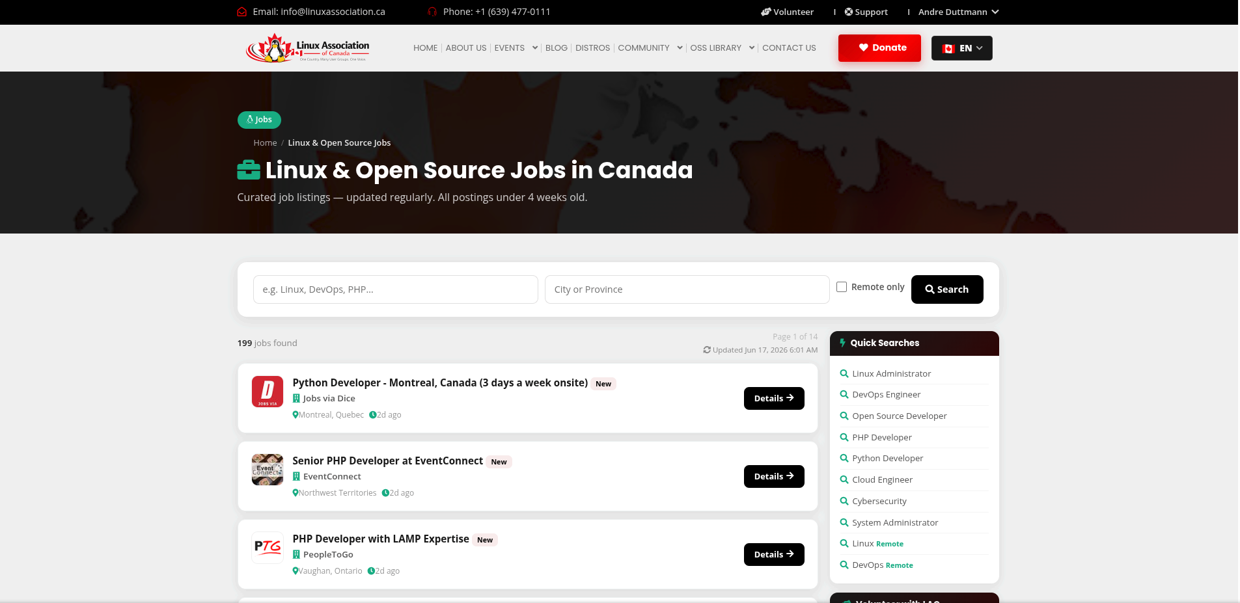The image size is (1240, 603).
Task: Click the email envelope icon in top bar
Action: [x=241, y=12]
